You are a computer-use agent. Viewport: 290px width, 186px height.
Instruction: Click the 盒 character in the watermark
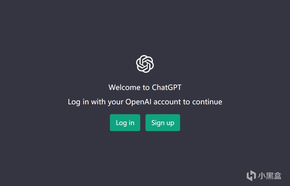point(278,176)
